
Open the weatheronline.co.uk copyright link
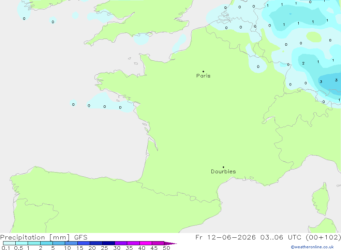click(312, 247)
